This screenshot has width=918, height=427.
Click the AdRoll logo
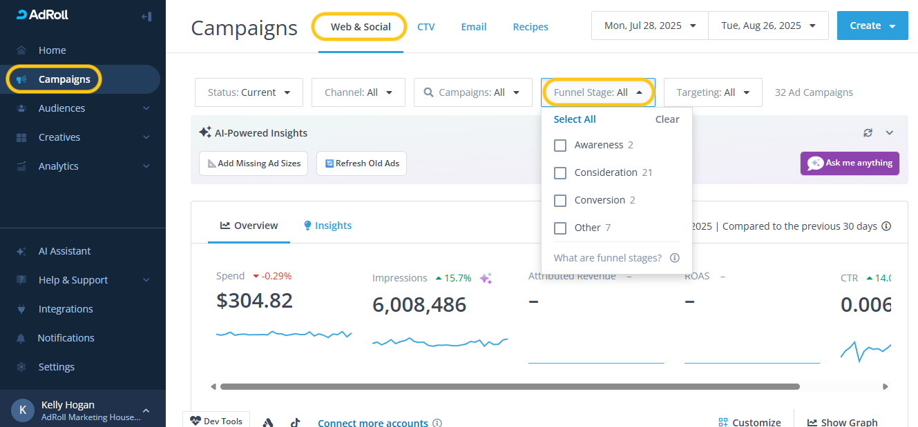tap(43, 14)
